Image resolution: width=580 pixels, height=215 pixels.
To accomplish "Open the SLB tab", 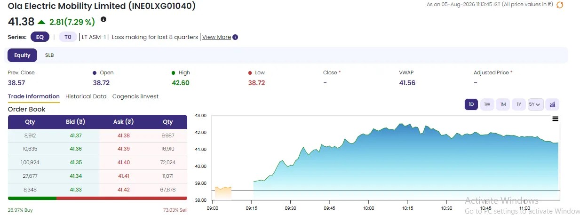I will [x=49, y=55].
